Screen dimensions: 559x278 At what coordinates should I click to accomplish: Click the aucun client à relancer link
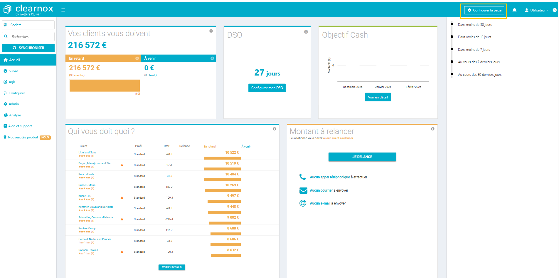(x=338, y=138)
